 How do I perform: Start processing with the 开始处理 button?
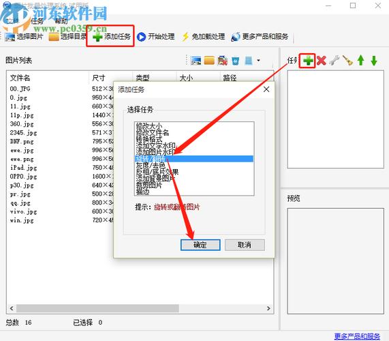pos(155,37)
